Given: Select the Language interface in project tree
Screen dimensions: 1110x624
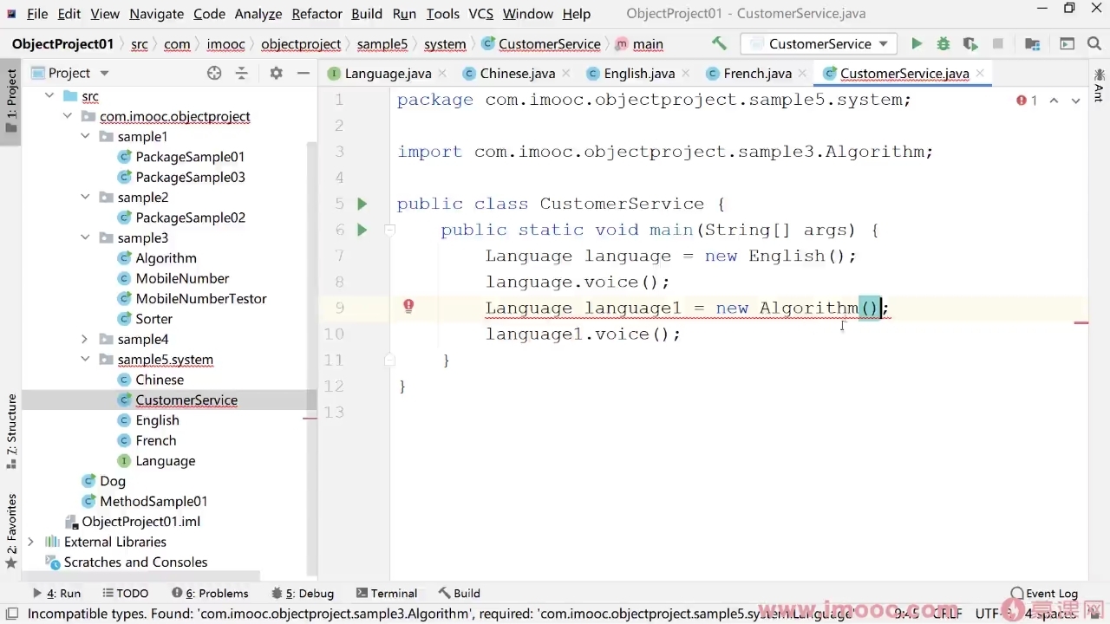Looking at the screenshot, I should coord(165,461).
